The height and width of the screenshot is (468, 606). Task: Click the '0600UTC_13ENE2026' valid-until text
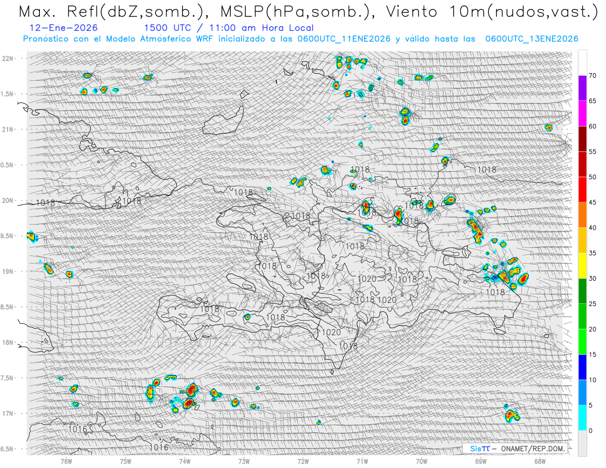(x=532, y=39)
